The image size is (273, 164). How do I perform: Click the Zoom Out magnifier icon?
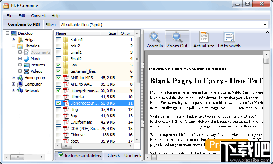[177, 37]
